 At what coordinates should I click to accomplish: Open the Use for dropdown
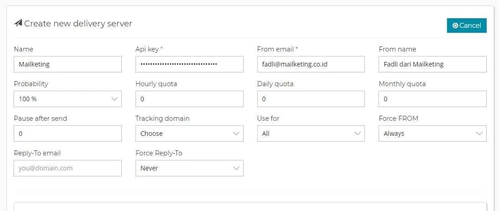(x=311, y=134)
